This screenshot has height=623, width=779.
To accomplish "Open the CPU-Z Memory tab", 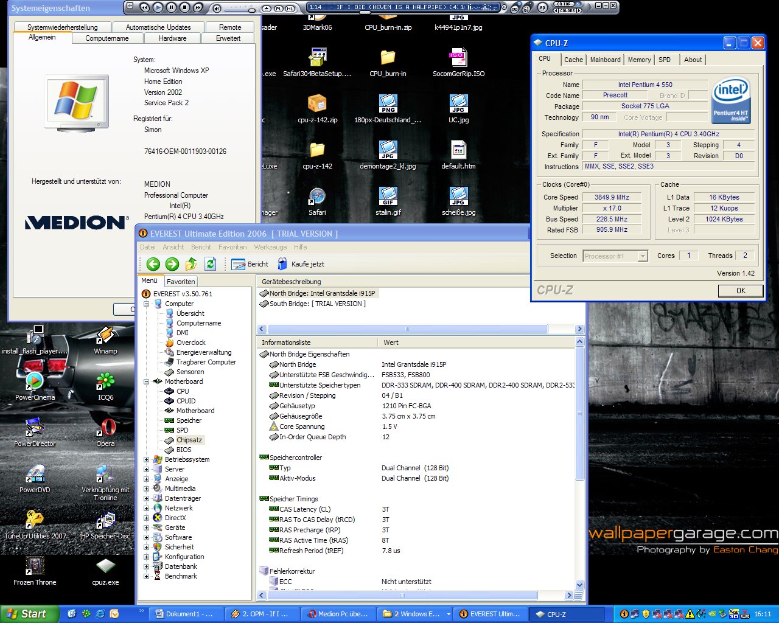I will [x=639, y=60].
